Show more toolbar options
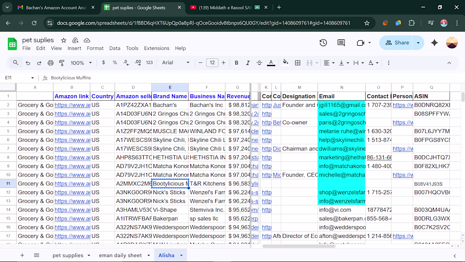The width and height of the screenshot is (465, 262). coord(388,63)
